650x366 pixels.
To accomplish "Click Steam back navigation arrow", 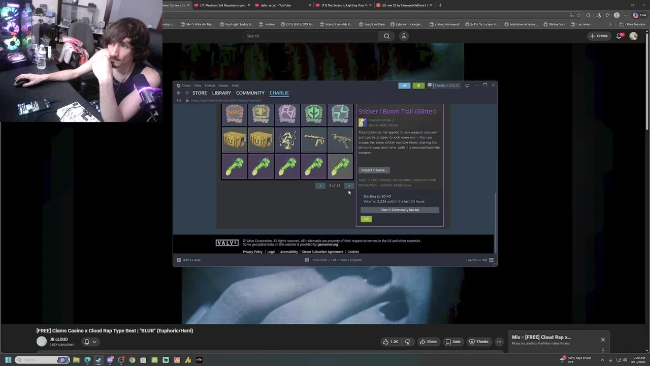I will (179, 93).
